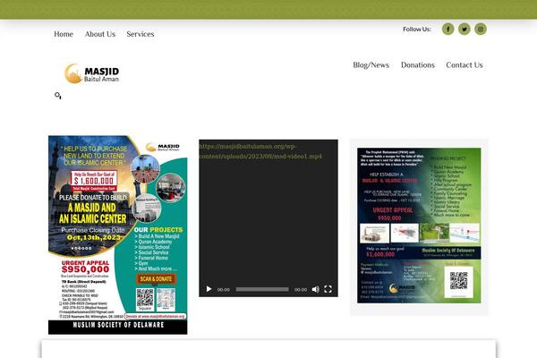537x358 pixels.
Task: Play the video
Action: click(x=209, y=289)
